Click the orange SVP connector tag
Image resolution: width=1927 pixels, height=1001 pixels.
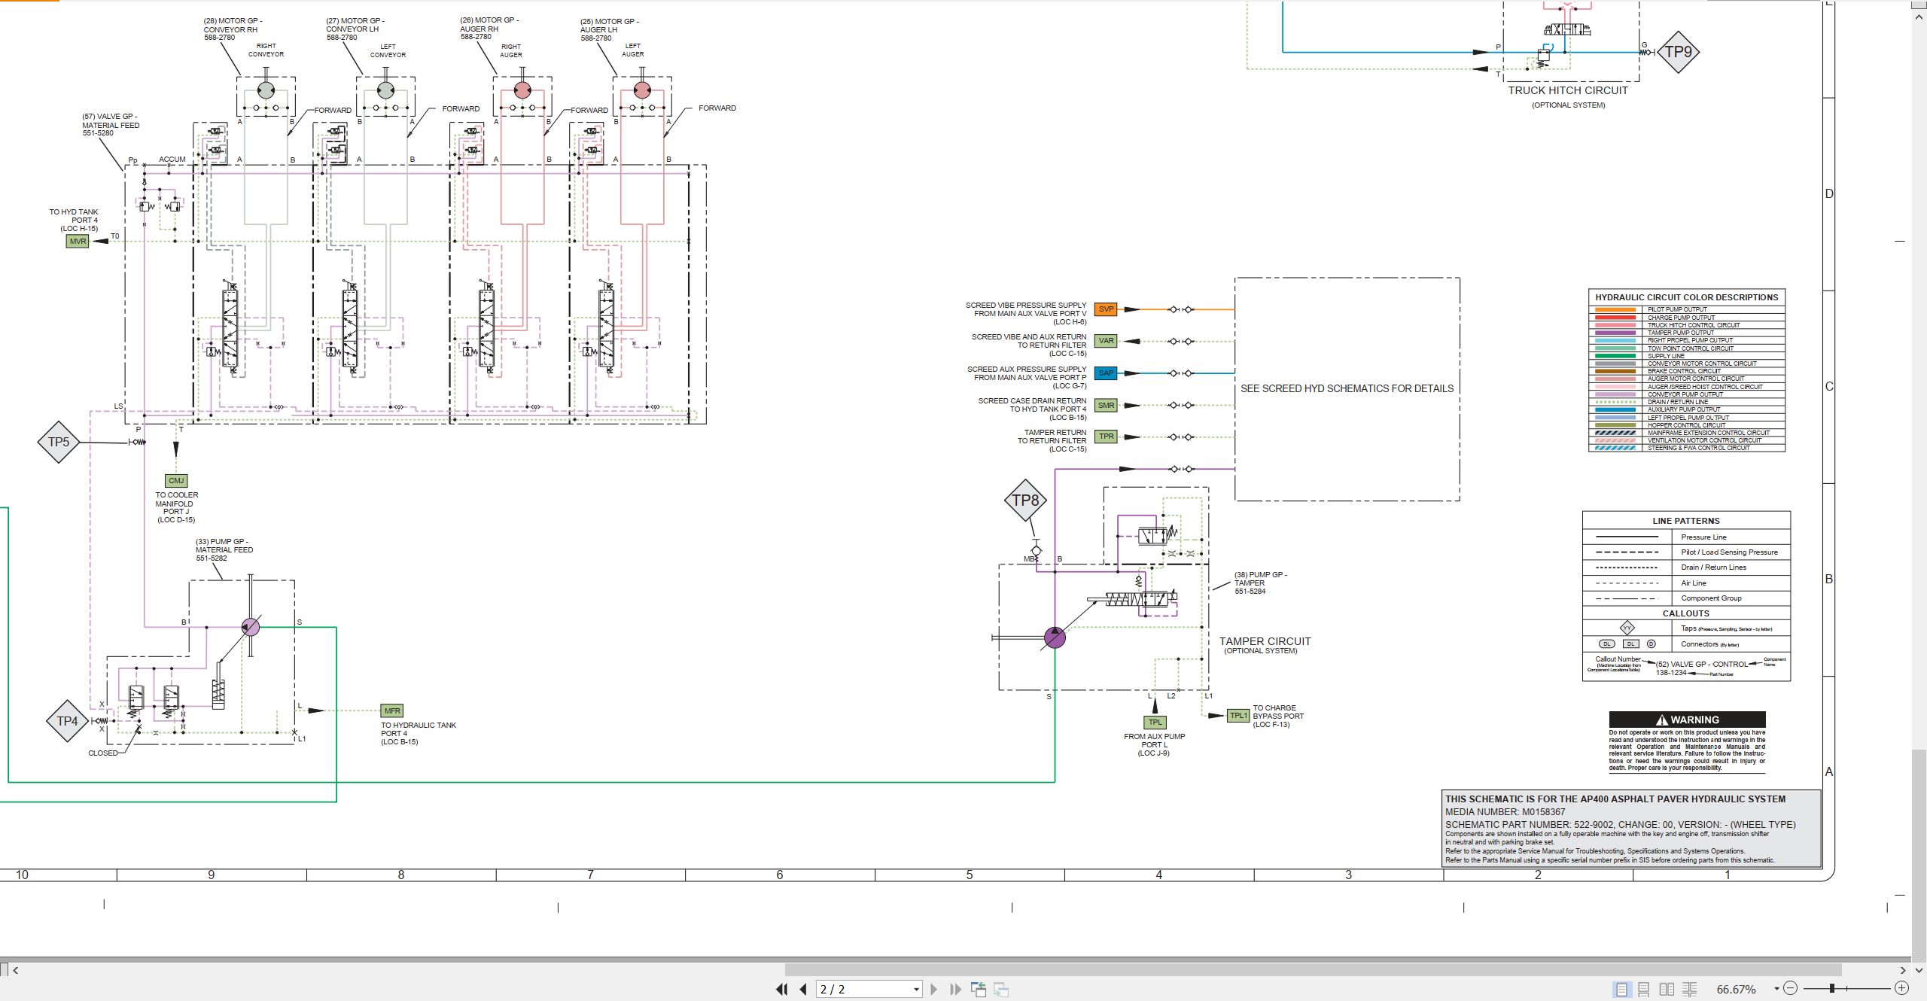coord(1106,309)
